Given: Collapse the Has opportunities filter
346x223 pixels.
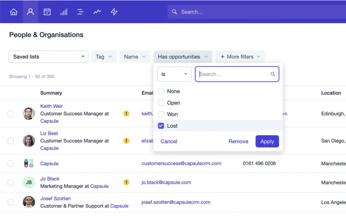Looking at the screenshot, I should (183, 57).
